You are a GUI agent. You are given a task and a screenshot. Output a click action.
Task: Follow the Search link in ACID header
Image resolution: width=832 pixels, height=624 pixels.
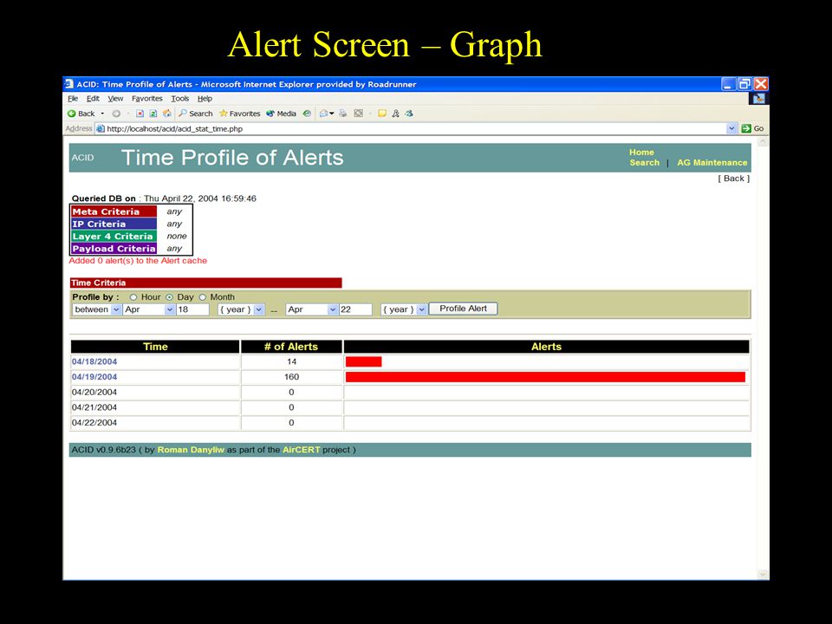pos(644,163)
